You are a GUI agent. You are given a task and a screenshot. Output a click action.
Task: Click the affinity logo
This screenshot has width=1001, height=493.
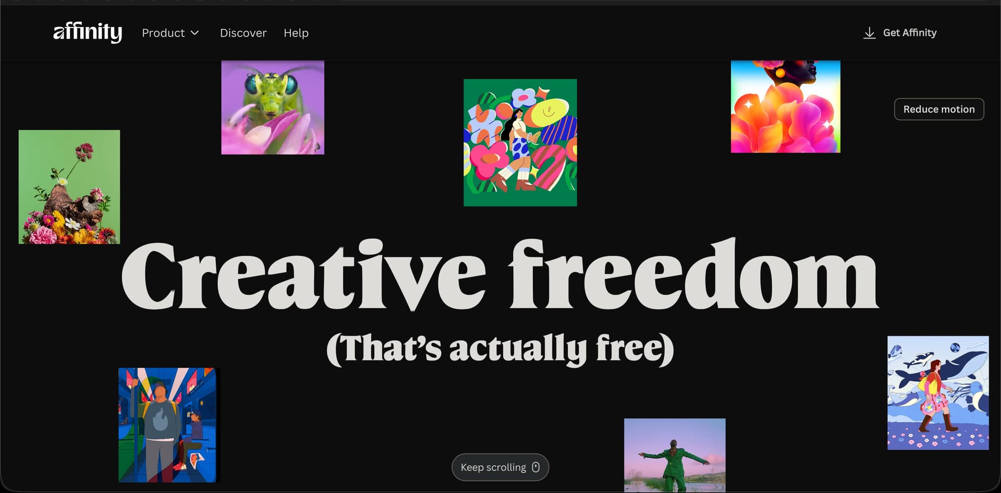click(x=88, y=32)
